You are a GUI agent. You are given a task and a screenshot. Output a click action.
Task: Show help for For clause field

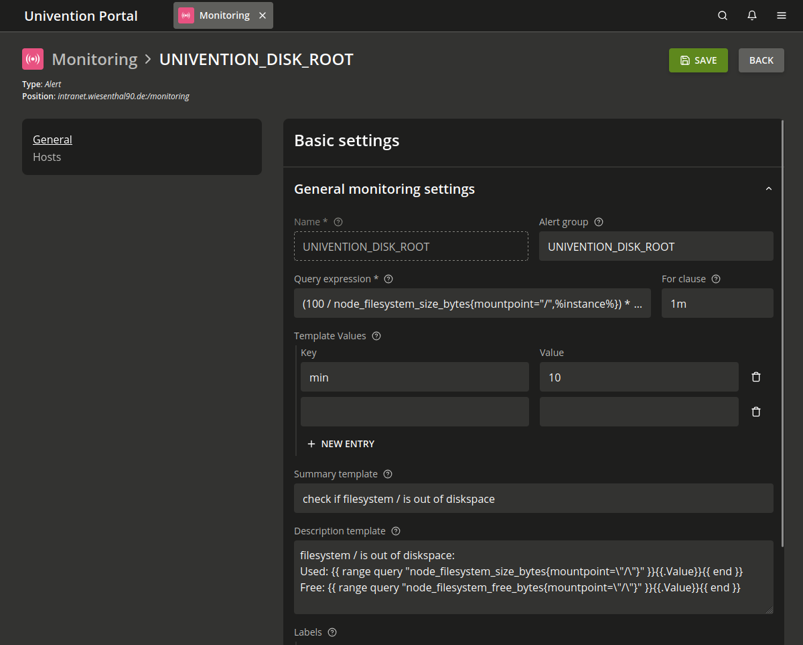pos(716,279)
